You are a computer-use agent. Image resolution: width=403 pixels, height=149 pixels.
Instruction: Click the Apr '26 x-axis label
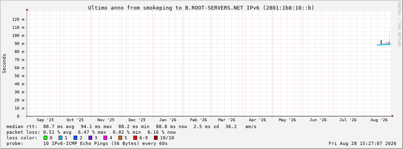257,120
